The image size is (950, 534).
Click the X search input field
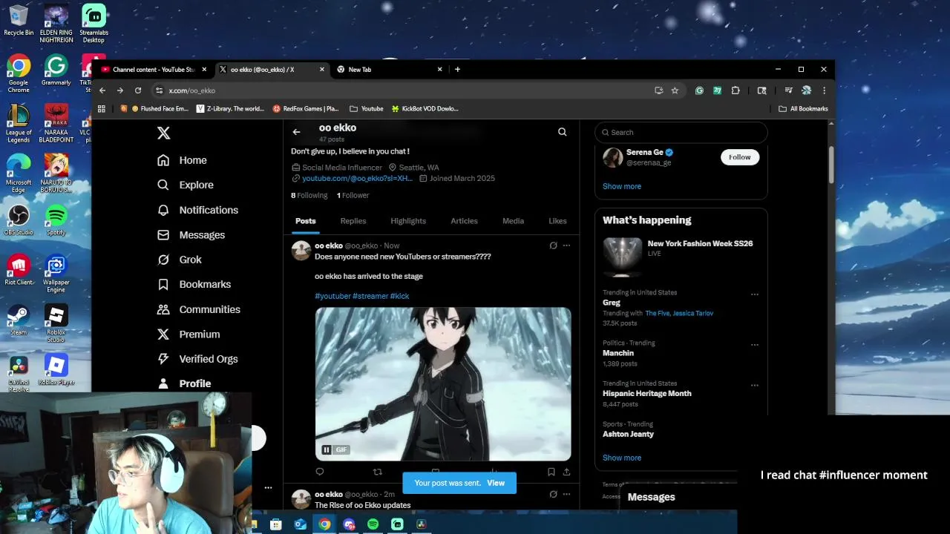point(681,132)
